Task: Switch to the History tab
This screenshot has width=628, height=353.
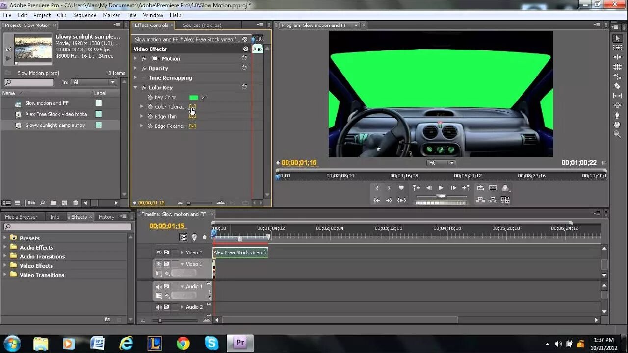Action: pyautogui.click(x=106, y=217)
